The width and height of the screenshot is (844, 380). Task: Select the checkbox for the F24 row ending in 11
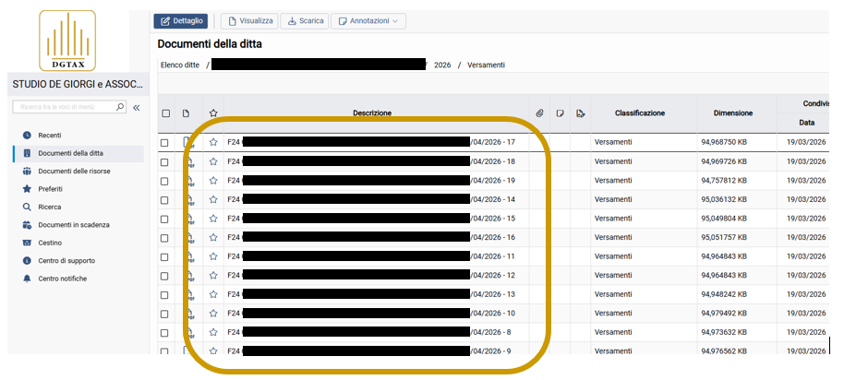click(164, 256)
